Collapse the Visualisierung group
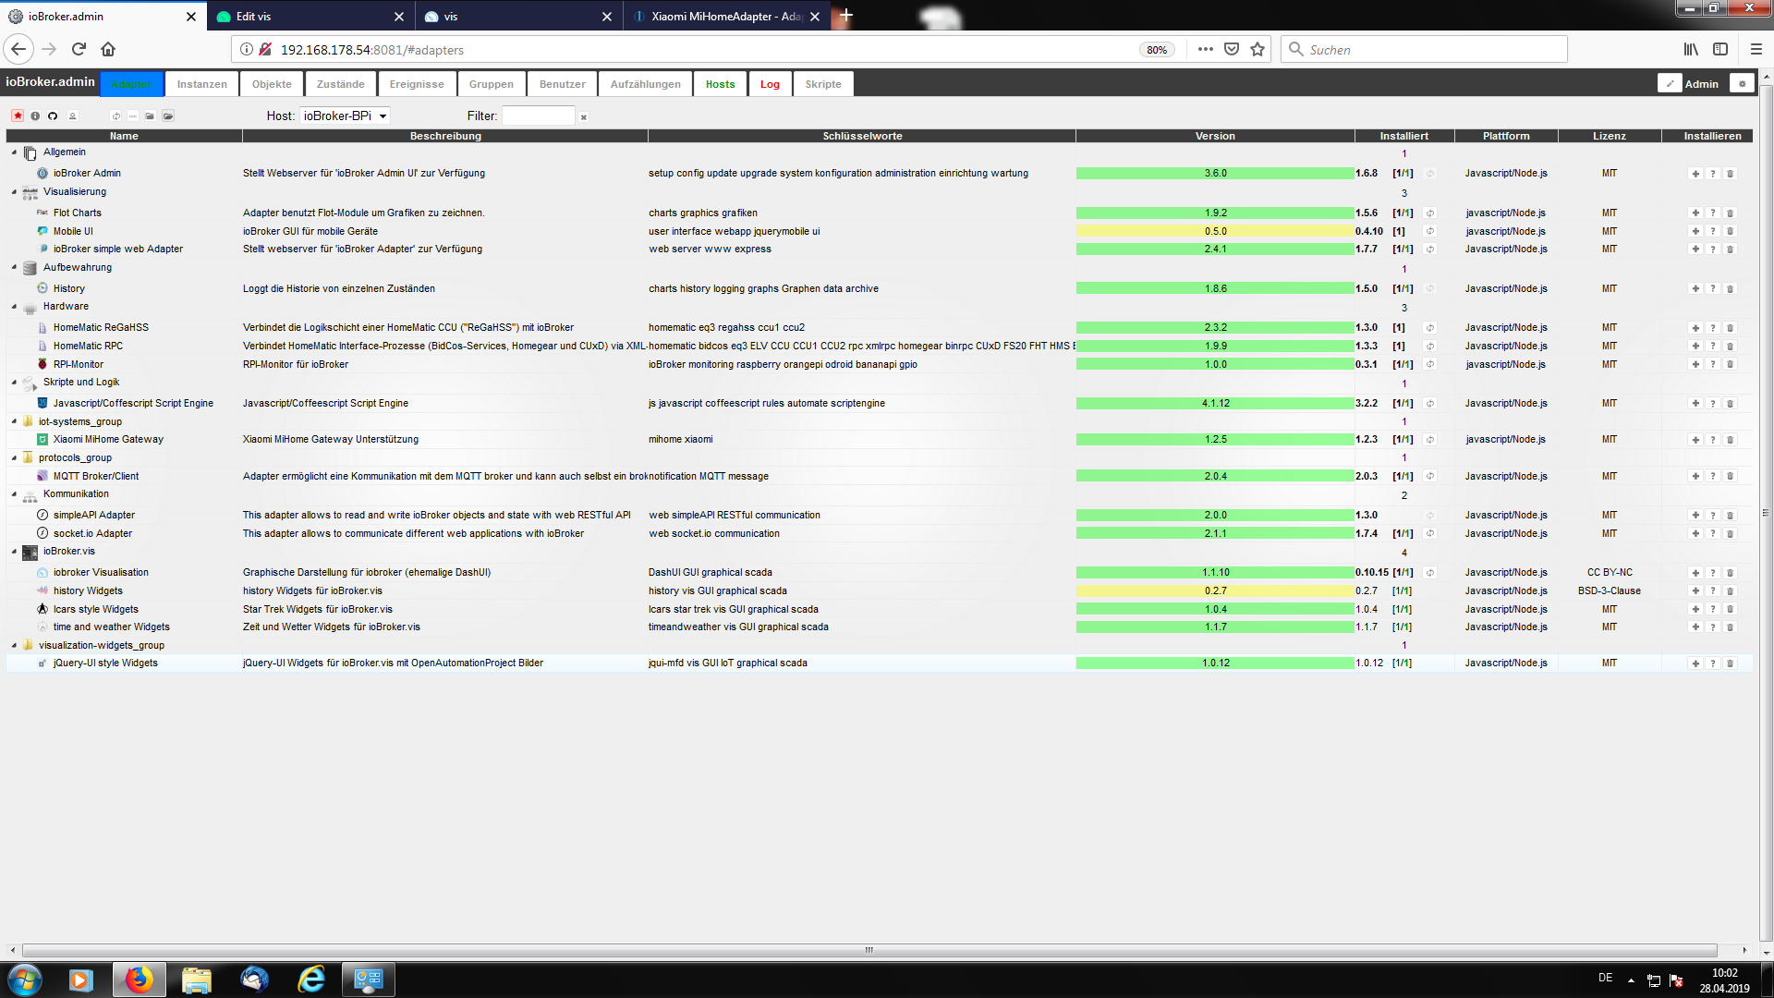 pyautogui.click(x=14, y=192)
